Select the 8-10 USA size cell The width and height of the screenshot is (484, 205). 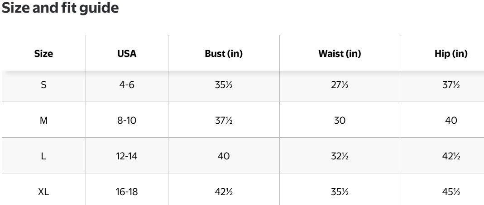(127, 121)
